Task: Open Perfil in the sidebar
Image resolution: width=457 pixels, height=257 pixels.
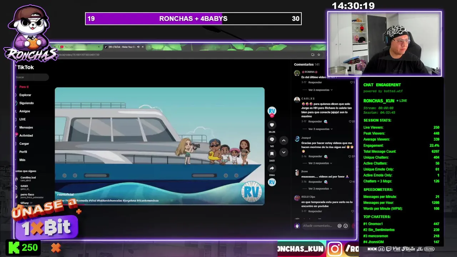Action: [23, 152]
